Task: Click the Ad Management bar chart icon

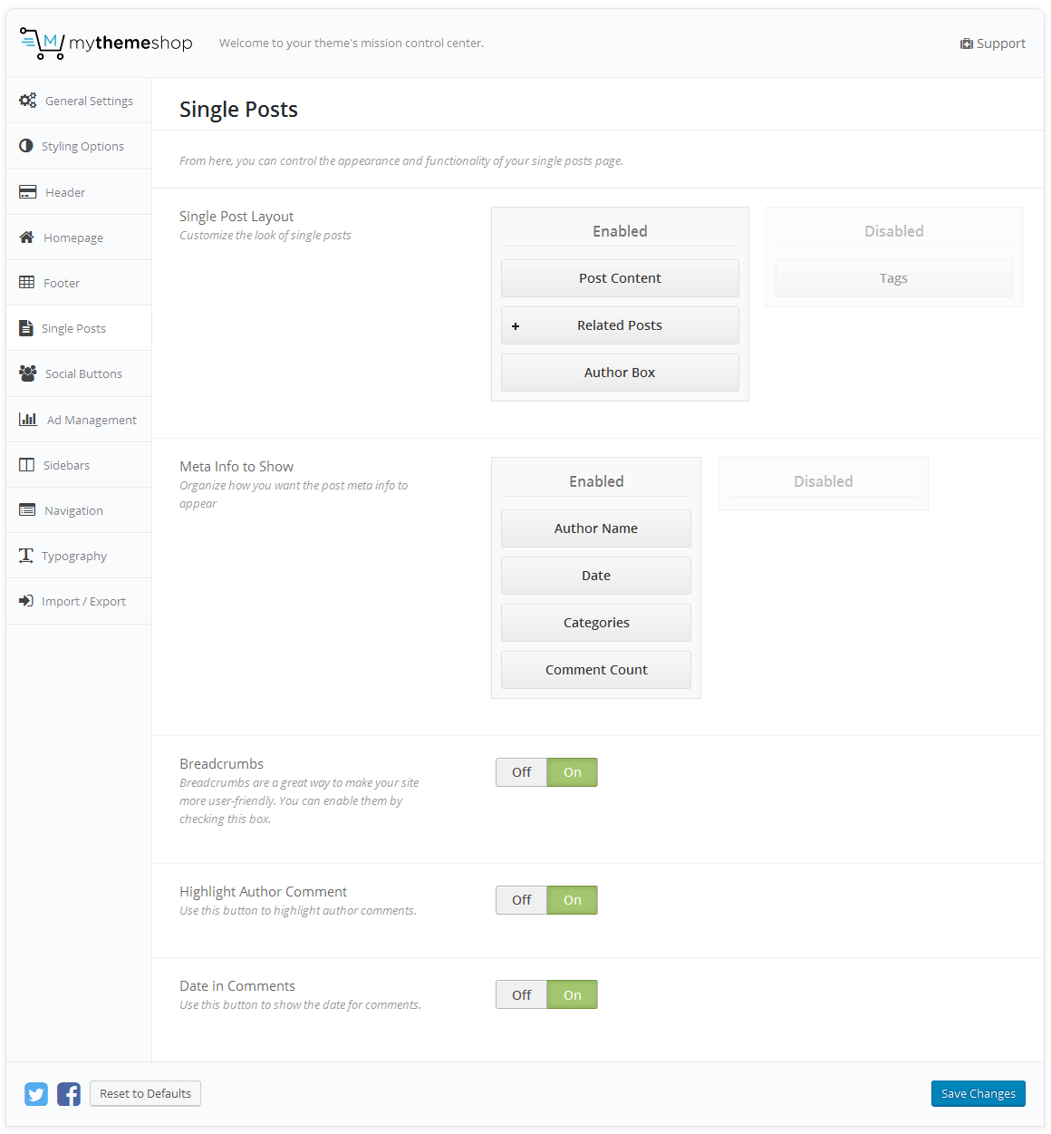Action: (x=28, y=420)
